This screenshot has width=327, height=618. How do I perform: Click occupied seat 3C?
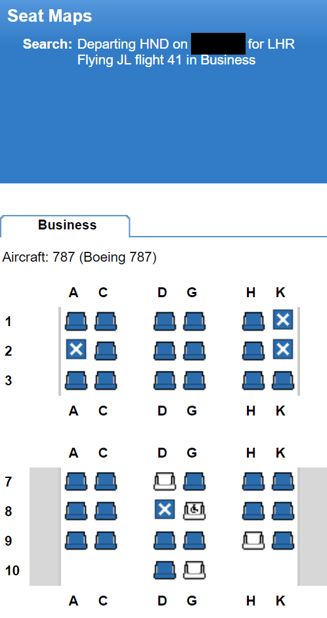(x=106, y=381)
